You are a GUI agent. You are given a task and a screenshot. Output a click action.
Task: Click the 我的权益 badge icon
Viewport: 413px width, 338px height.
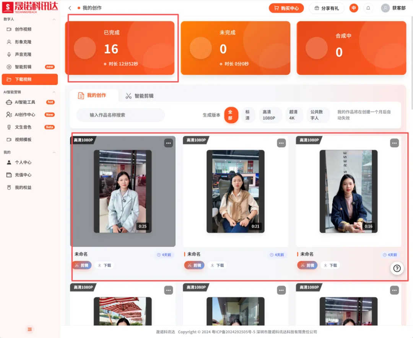(x=9, y=188)
